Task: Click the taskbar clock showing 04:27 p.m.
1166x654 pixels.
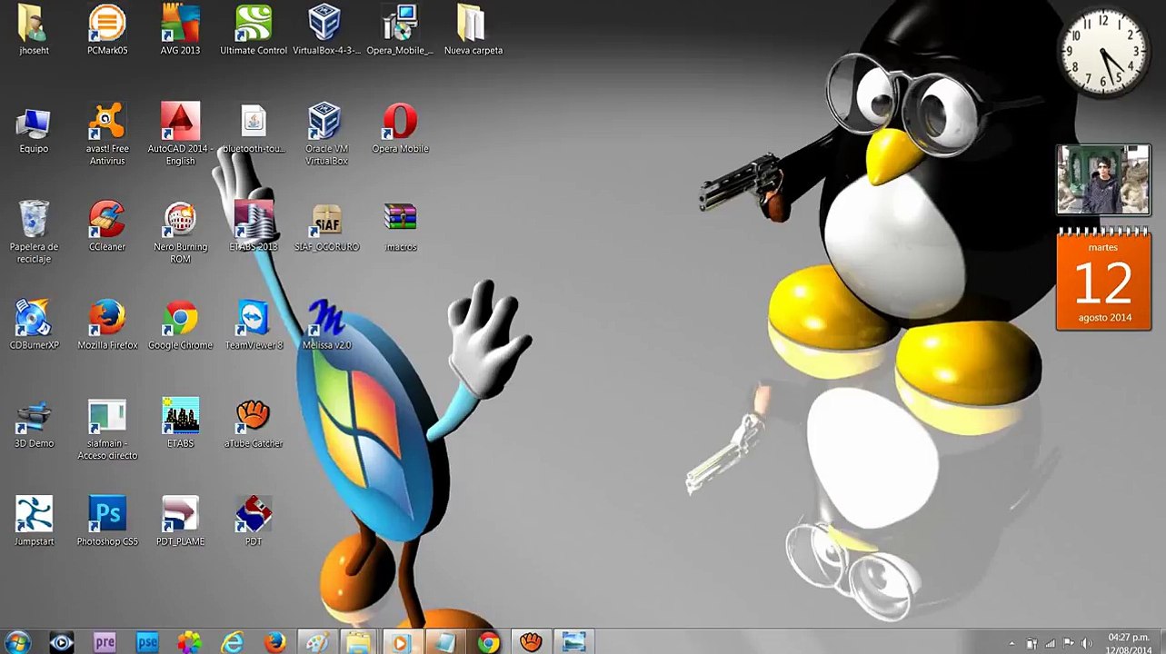Action: pos(1128,643)
